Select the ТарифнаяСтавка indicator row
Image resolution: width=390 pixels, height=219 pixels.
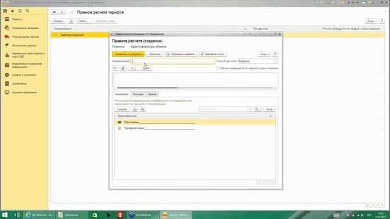(x=195, y=128)
